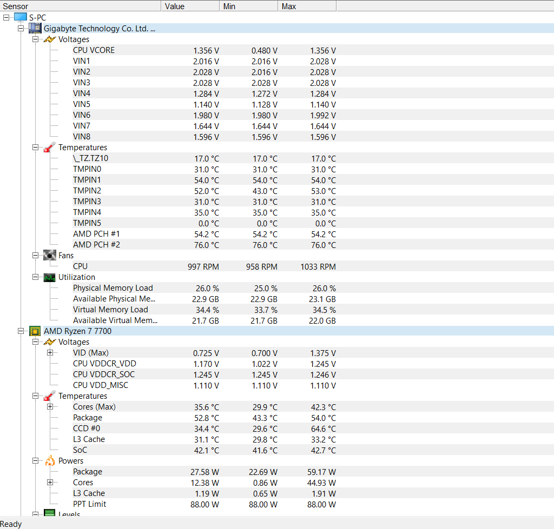Click the Temperatures icon in the Ryzen section
This screenshot has width=554, height=529.
tap(50, 396)
